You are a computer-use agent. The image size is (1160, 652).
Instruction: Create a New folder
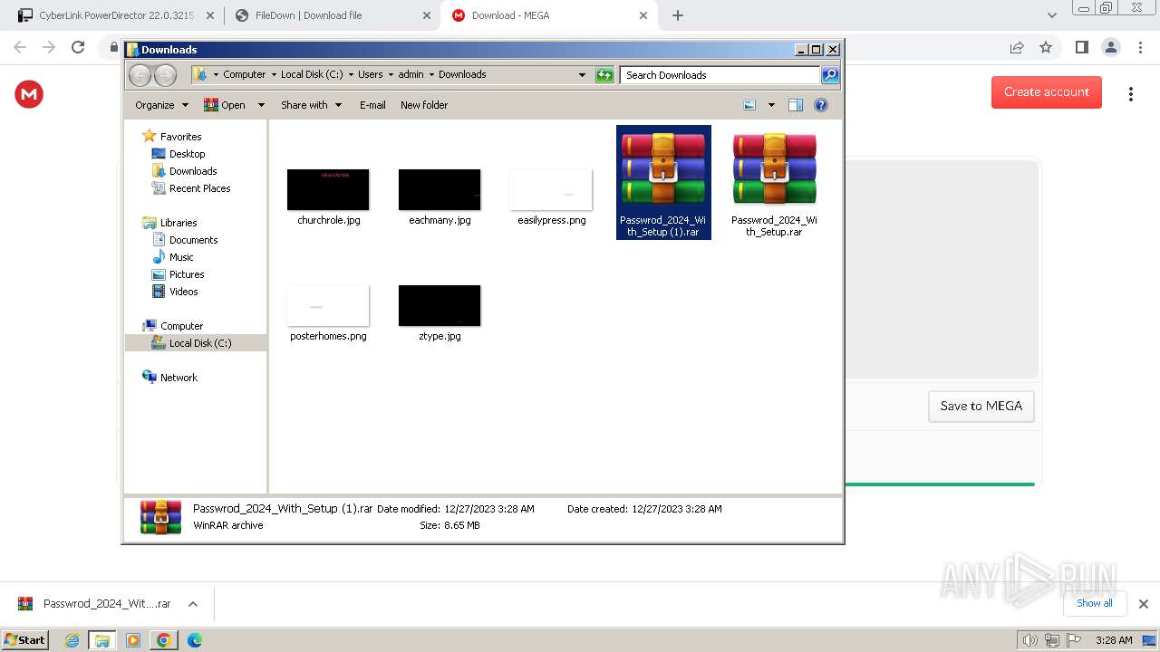[424, 105]
